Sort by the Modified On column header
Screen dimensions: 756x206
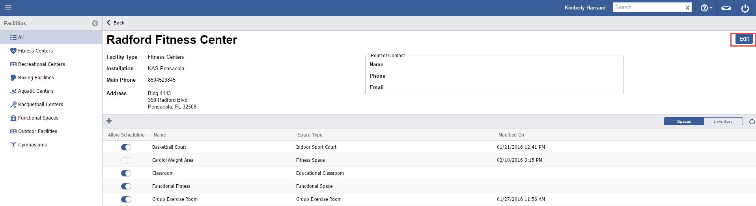click(x=511, y=135)
